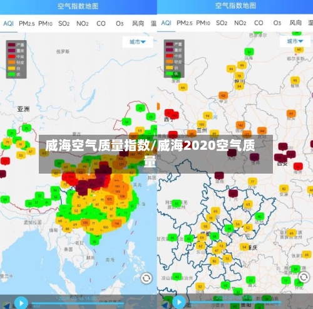Tap orange marker 144 above 庆阳

(262, 131)
